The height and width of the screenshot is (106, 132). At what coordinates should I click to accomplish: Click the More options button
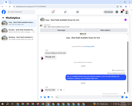(105, 30)
